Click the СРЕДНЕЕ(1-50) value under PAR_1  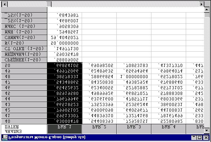(64, 60)
